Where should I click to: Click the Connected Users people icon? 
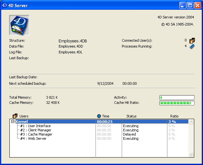(192, 41)
